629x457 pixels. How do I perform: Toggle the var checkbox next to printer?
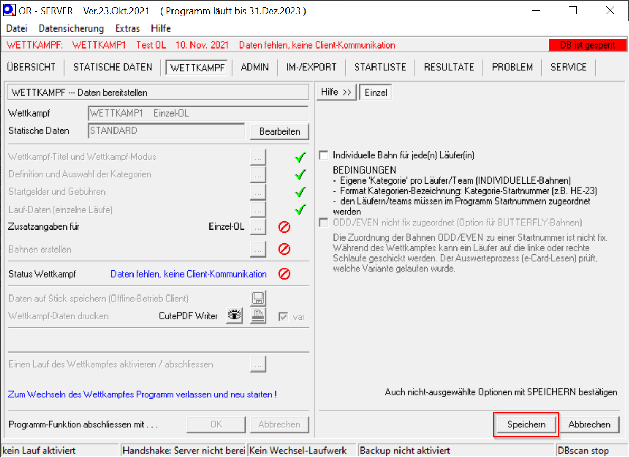click(x=284, y=317)
